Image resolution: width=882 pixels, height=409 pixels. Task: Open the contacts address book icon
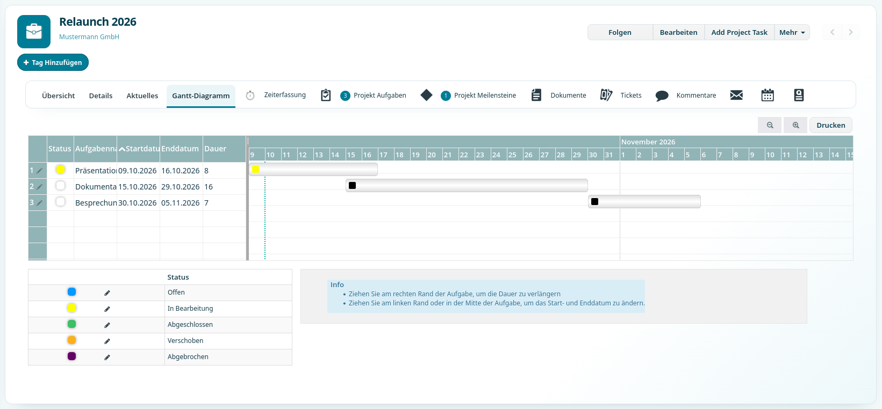(x=799, y=95)
